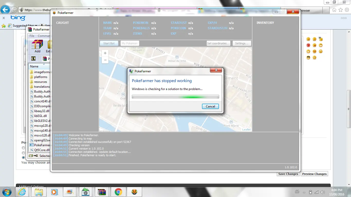Image resolution: width=351 pixels, height=197 pixels.
Task: Open My Pokemon in Pokefarmer
Action: point(130,43)
